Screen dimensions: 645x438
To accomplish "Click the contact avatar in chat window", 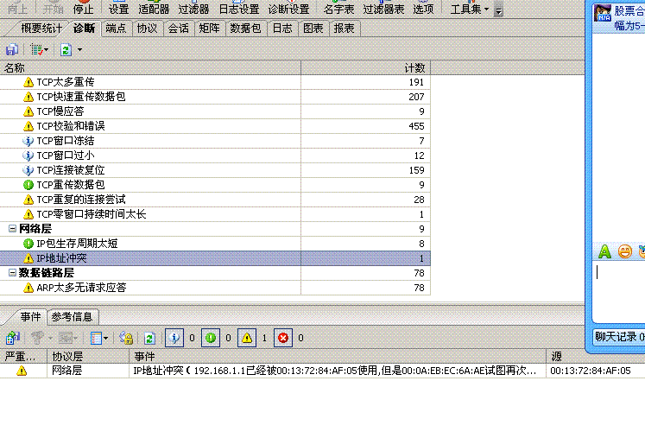I will tap(603, 13).
